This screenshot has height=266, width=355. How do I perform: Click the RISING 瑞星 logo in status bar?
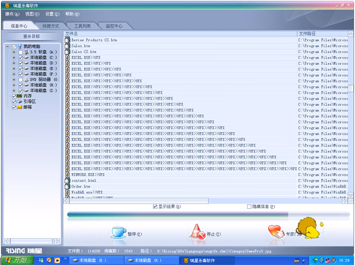(x=24, y=251)
